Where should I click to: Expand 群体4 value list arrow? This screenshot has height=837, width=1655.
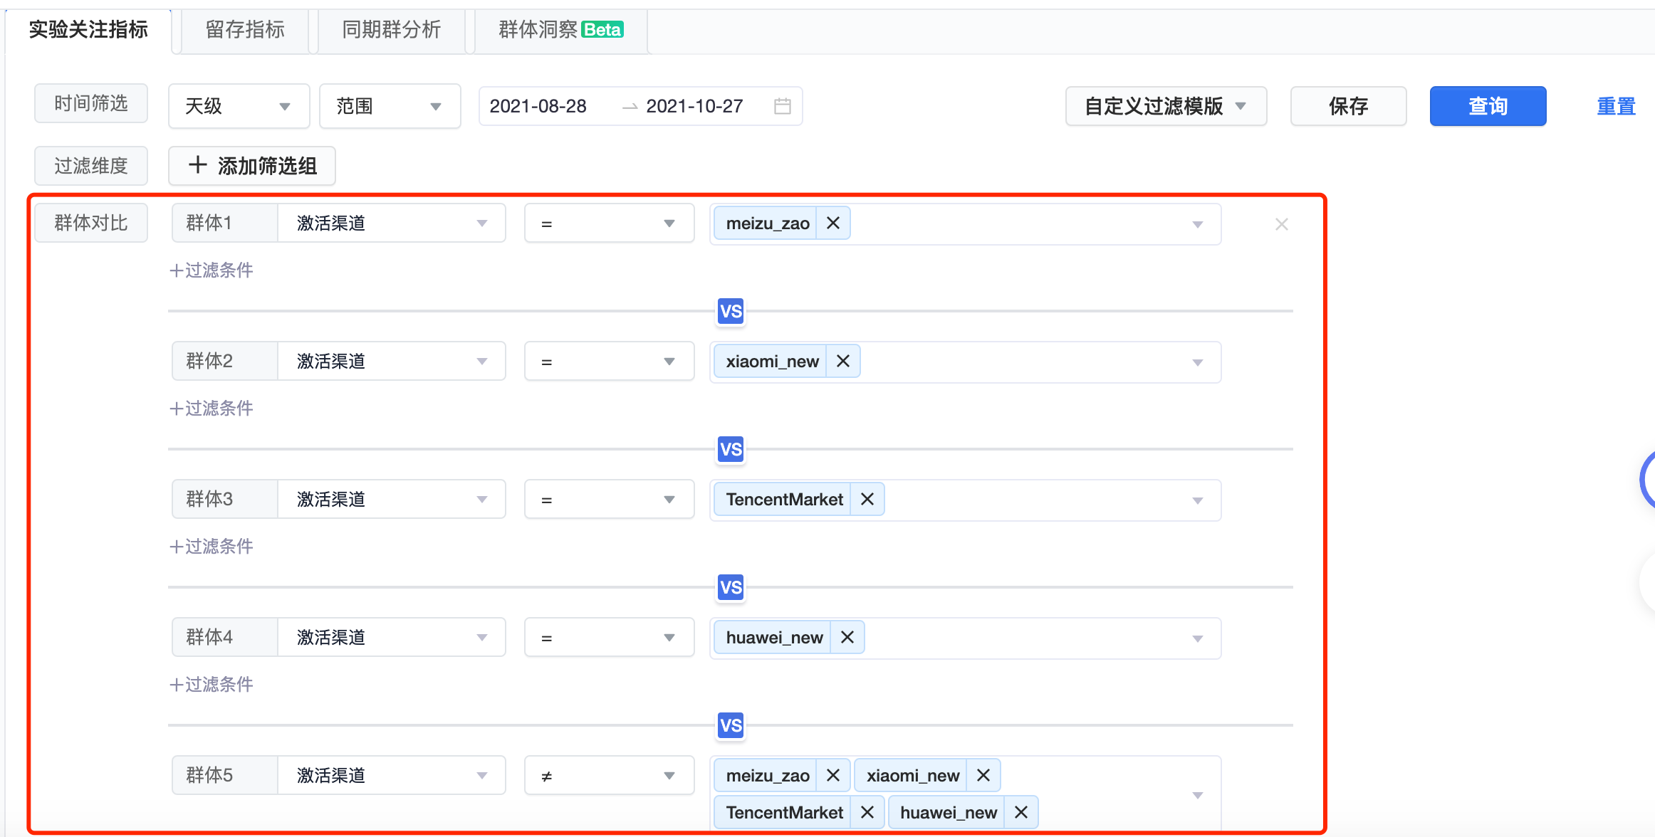1198,639
